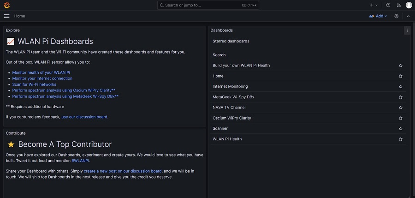Click the Explore panel title

(13, 30)
